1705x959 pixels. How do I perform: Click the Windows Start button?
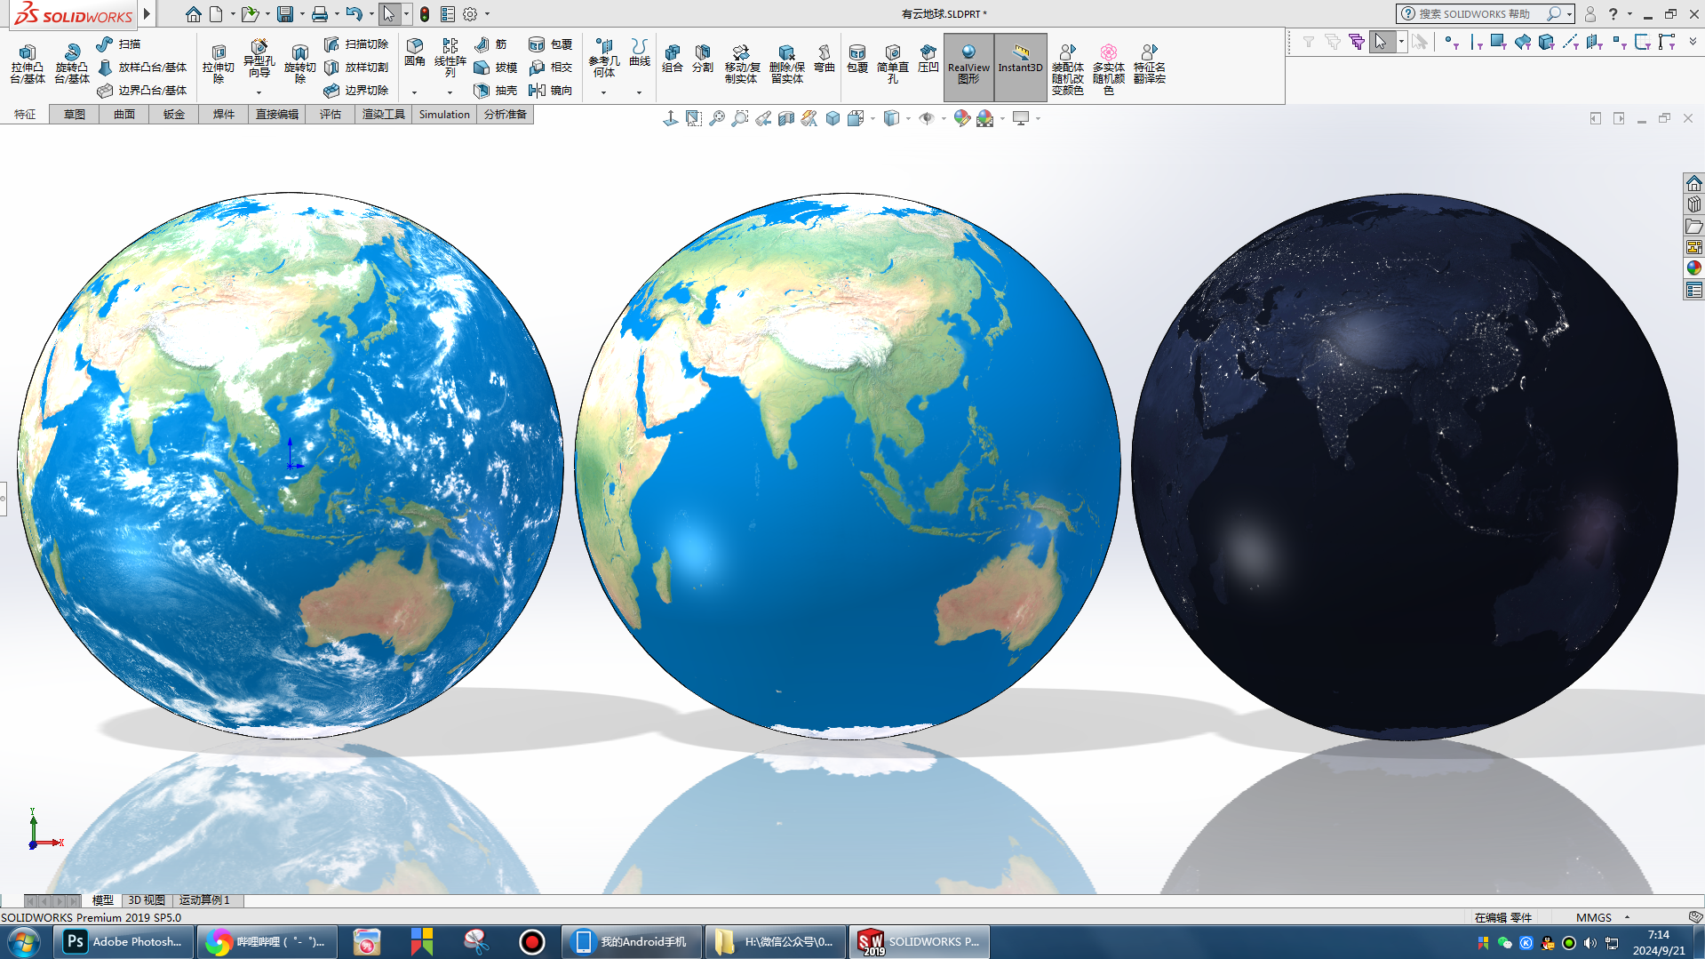[x=23, y=942]
